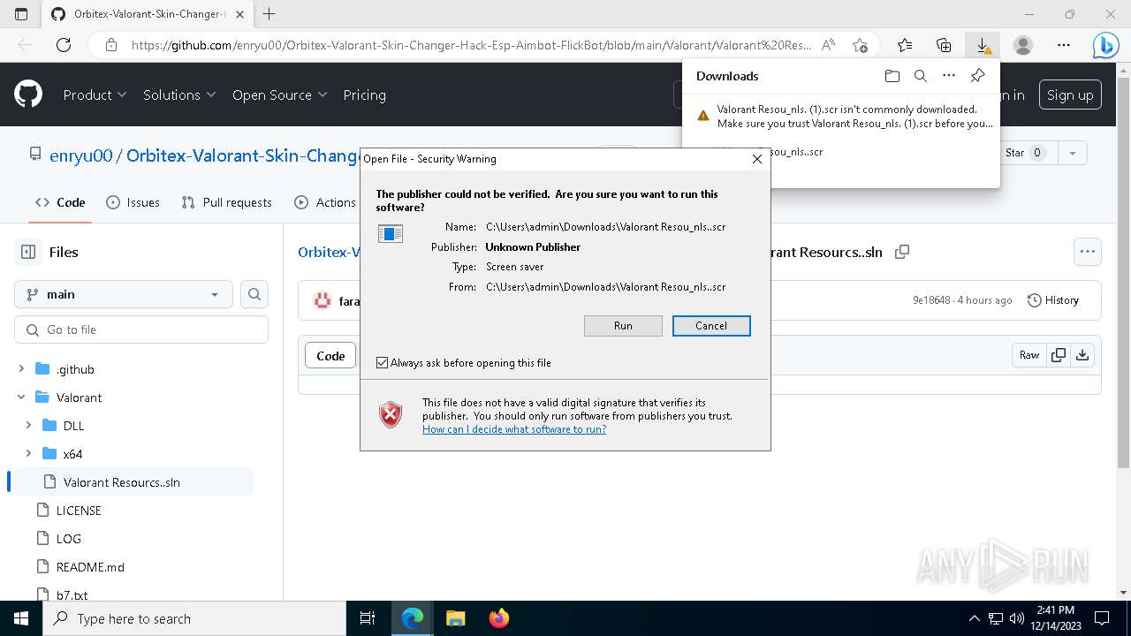Open the notification center icon
The image size is (1131, 636).
[x=1102, y=618]
